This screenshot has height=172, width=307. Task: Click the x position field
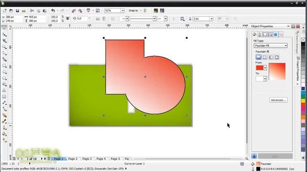click(x=14, y=17)
